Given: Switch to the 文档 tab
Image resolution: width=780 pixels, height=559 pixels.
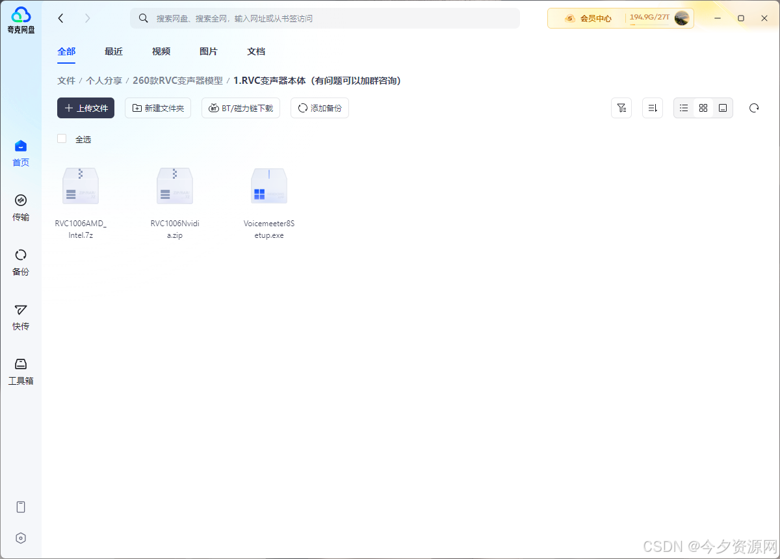Looking at the screenshot, I should coord(256,51).
